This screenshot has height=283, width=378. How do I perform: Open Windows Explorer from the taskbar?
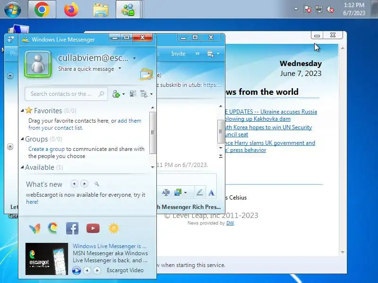(x=101, y=10)
